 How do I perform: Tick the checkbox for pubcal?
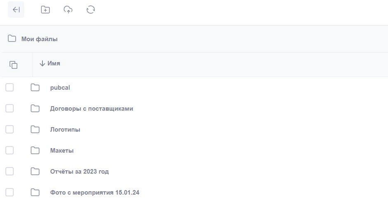(x=9, y=87)
